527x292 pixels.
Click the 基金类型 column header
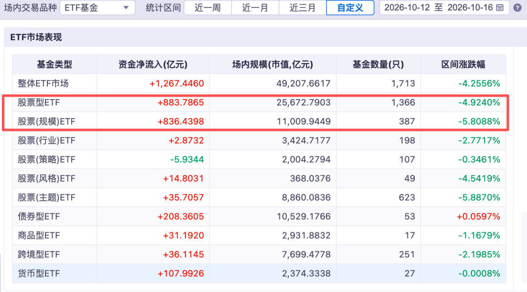click(55, 64)
